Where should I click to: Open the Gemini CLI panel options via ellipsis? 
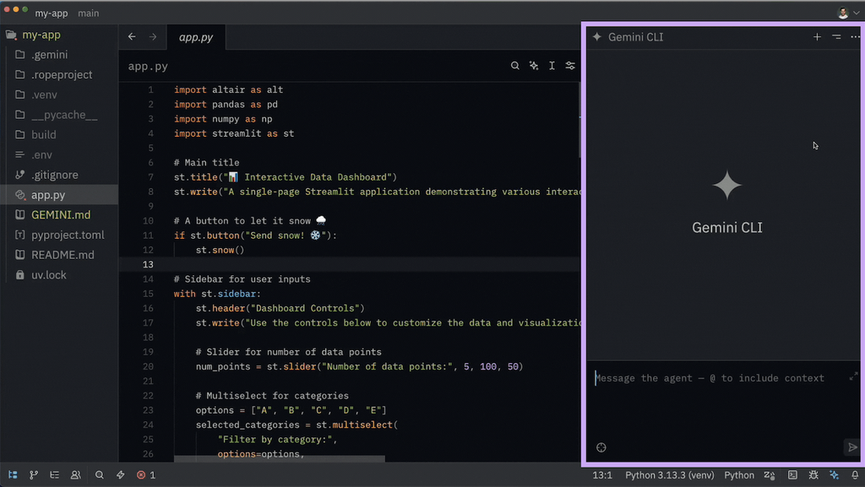click(854, 36)
